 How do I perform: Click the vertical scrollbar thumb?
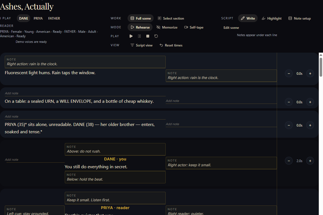[x=321, y=67]
